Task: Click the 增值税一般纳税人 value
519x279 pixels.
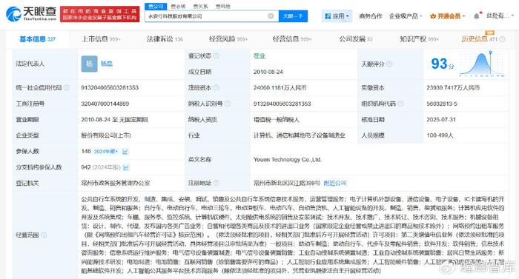Action: [277, 119]
